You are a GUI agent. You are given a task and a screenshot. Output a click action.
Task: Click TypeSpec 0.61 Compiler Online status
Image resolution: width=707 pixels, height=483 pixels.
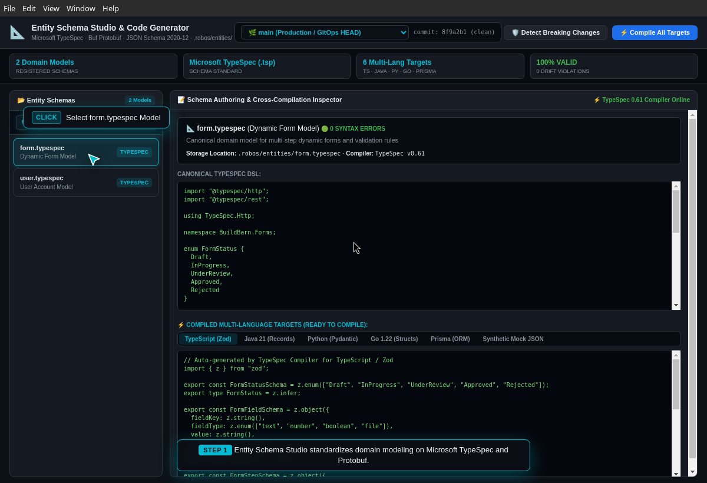point(642,100)
